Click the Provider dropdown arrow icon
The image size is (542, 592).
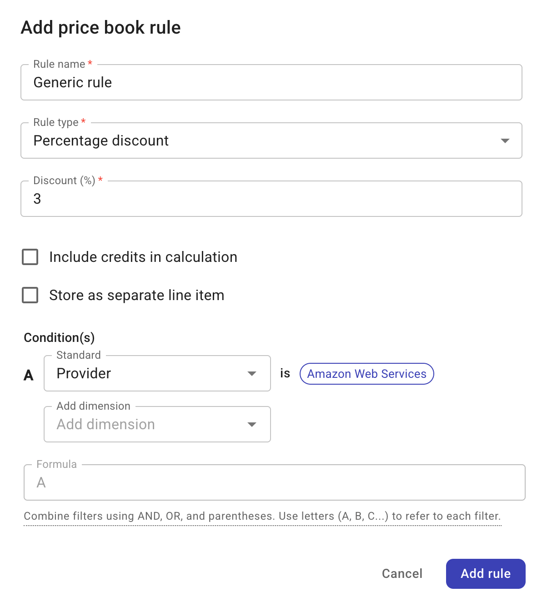coord(252,373)
